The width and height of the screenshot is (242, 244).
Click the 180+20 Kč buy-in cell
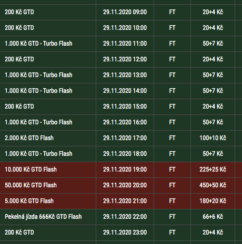[213, 201]
